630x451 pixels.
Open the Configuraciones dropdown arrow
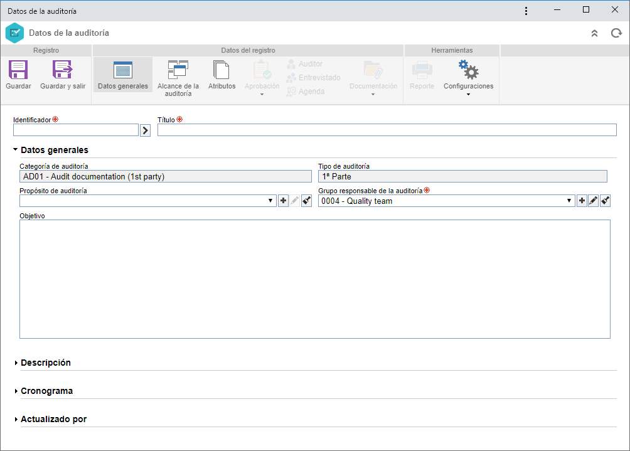coord(468,94)
